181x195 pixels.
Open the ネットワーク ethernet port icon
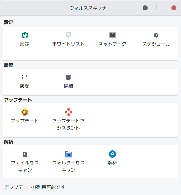(112, 35)
